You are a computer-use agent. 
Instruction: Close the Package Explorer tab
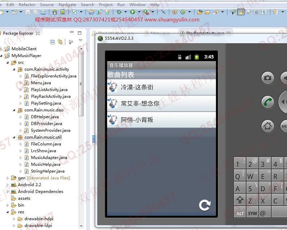(x=38, y=33)
